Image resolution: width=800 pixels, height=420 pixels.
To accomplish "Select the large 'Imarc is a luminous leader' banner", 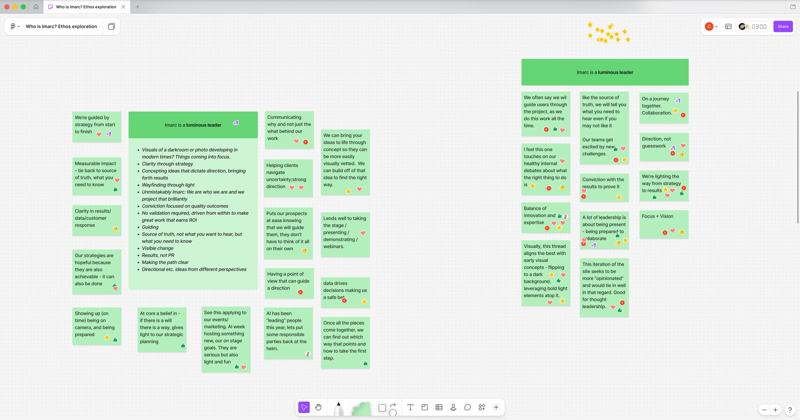I will pos(605,72).
